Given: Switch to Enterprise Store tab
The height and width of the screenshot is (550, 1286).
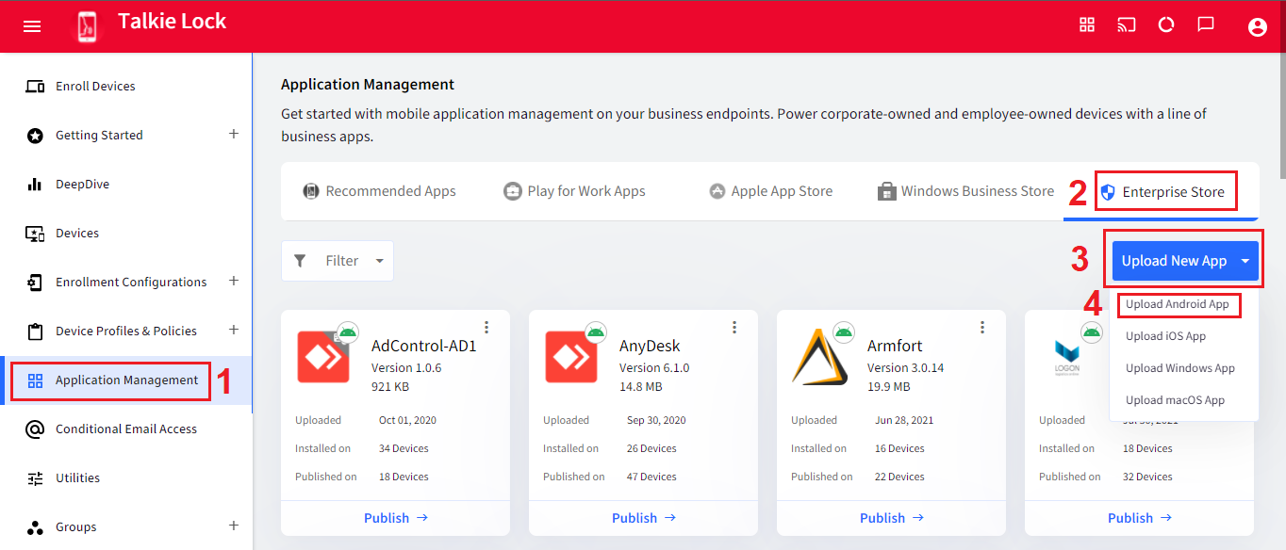Looking at the screenshot, I should (1162, 192).
